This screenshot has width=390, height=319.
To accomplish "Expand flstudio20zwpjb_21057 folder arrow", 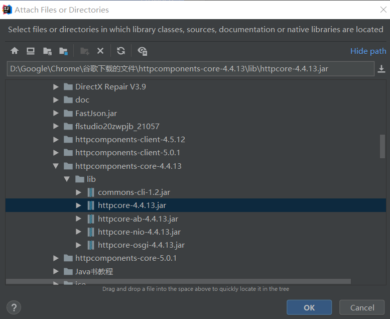I will click(x=56, y=126).
